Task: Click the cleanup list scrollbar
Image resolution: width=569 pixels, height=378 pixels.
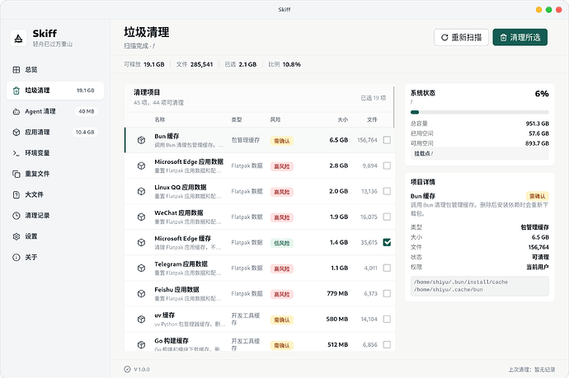Action: pos(394,107)
